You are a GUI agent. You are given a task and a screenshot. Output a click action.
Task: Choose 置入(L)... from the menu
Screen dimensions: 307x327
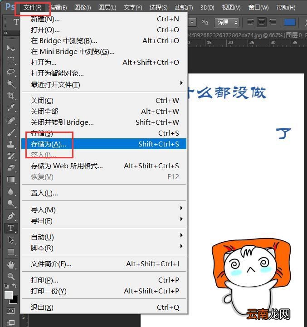104,193
